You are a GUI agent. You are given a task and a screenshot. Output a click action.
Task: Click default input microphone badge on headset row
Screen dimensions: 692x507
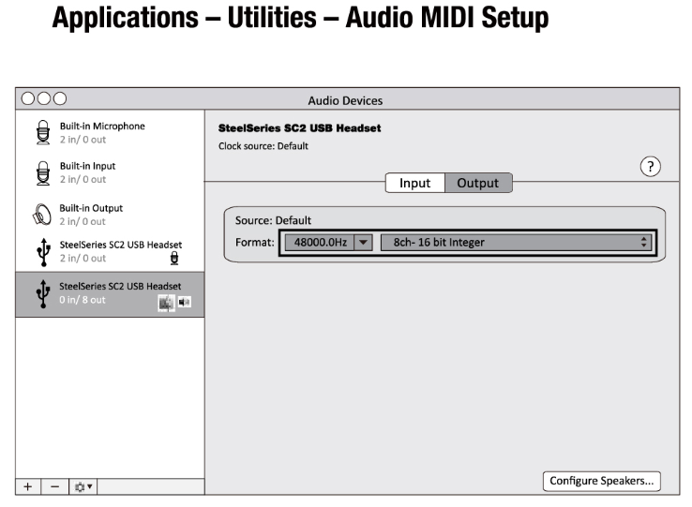[174, 258]
